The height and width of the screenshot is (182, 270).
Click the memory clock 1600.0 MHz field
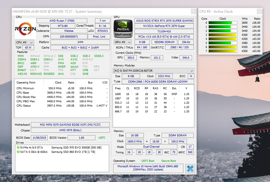(x=135, y=141)
